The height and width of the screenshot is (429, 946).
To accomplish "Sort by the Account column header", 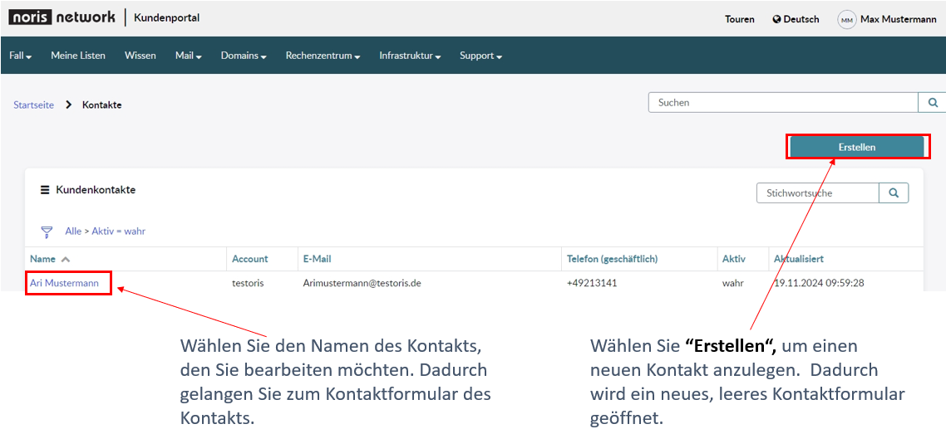I will click(x=249, y=259).
